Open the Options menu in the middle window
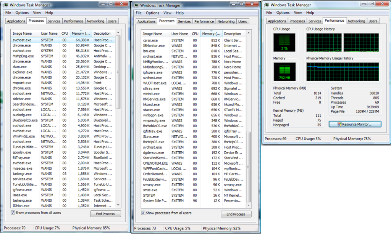 click(x=152, y=13)
